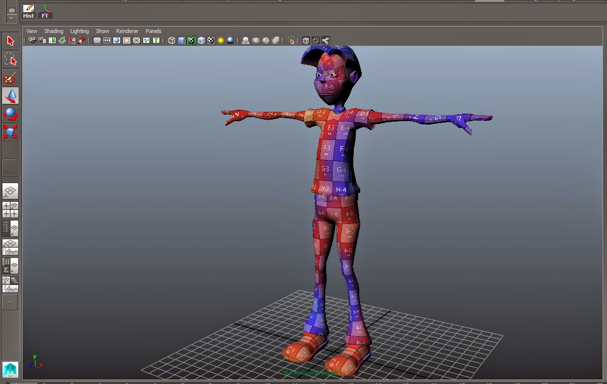Select the Scale tool
The width and height of the screenshot is (607, 384).
[x=10, y=132]
